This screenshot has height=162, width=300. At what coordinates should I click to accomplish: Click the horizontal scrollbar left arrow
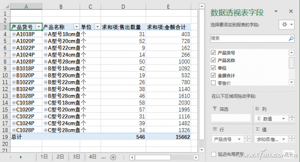[x=132, y=158]
